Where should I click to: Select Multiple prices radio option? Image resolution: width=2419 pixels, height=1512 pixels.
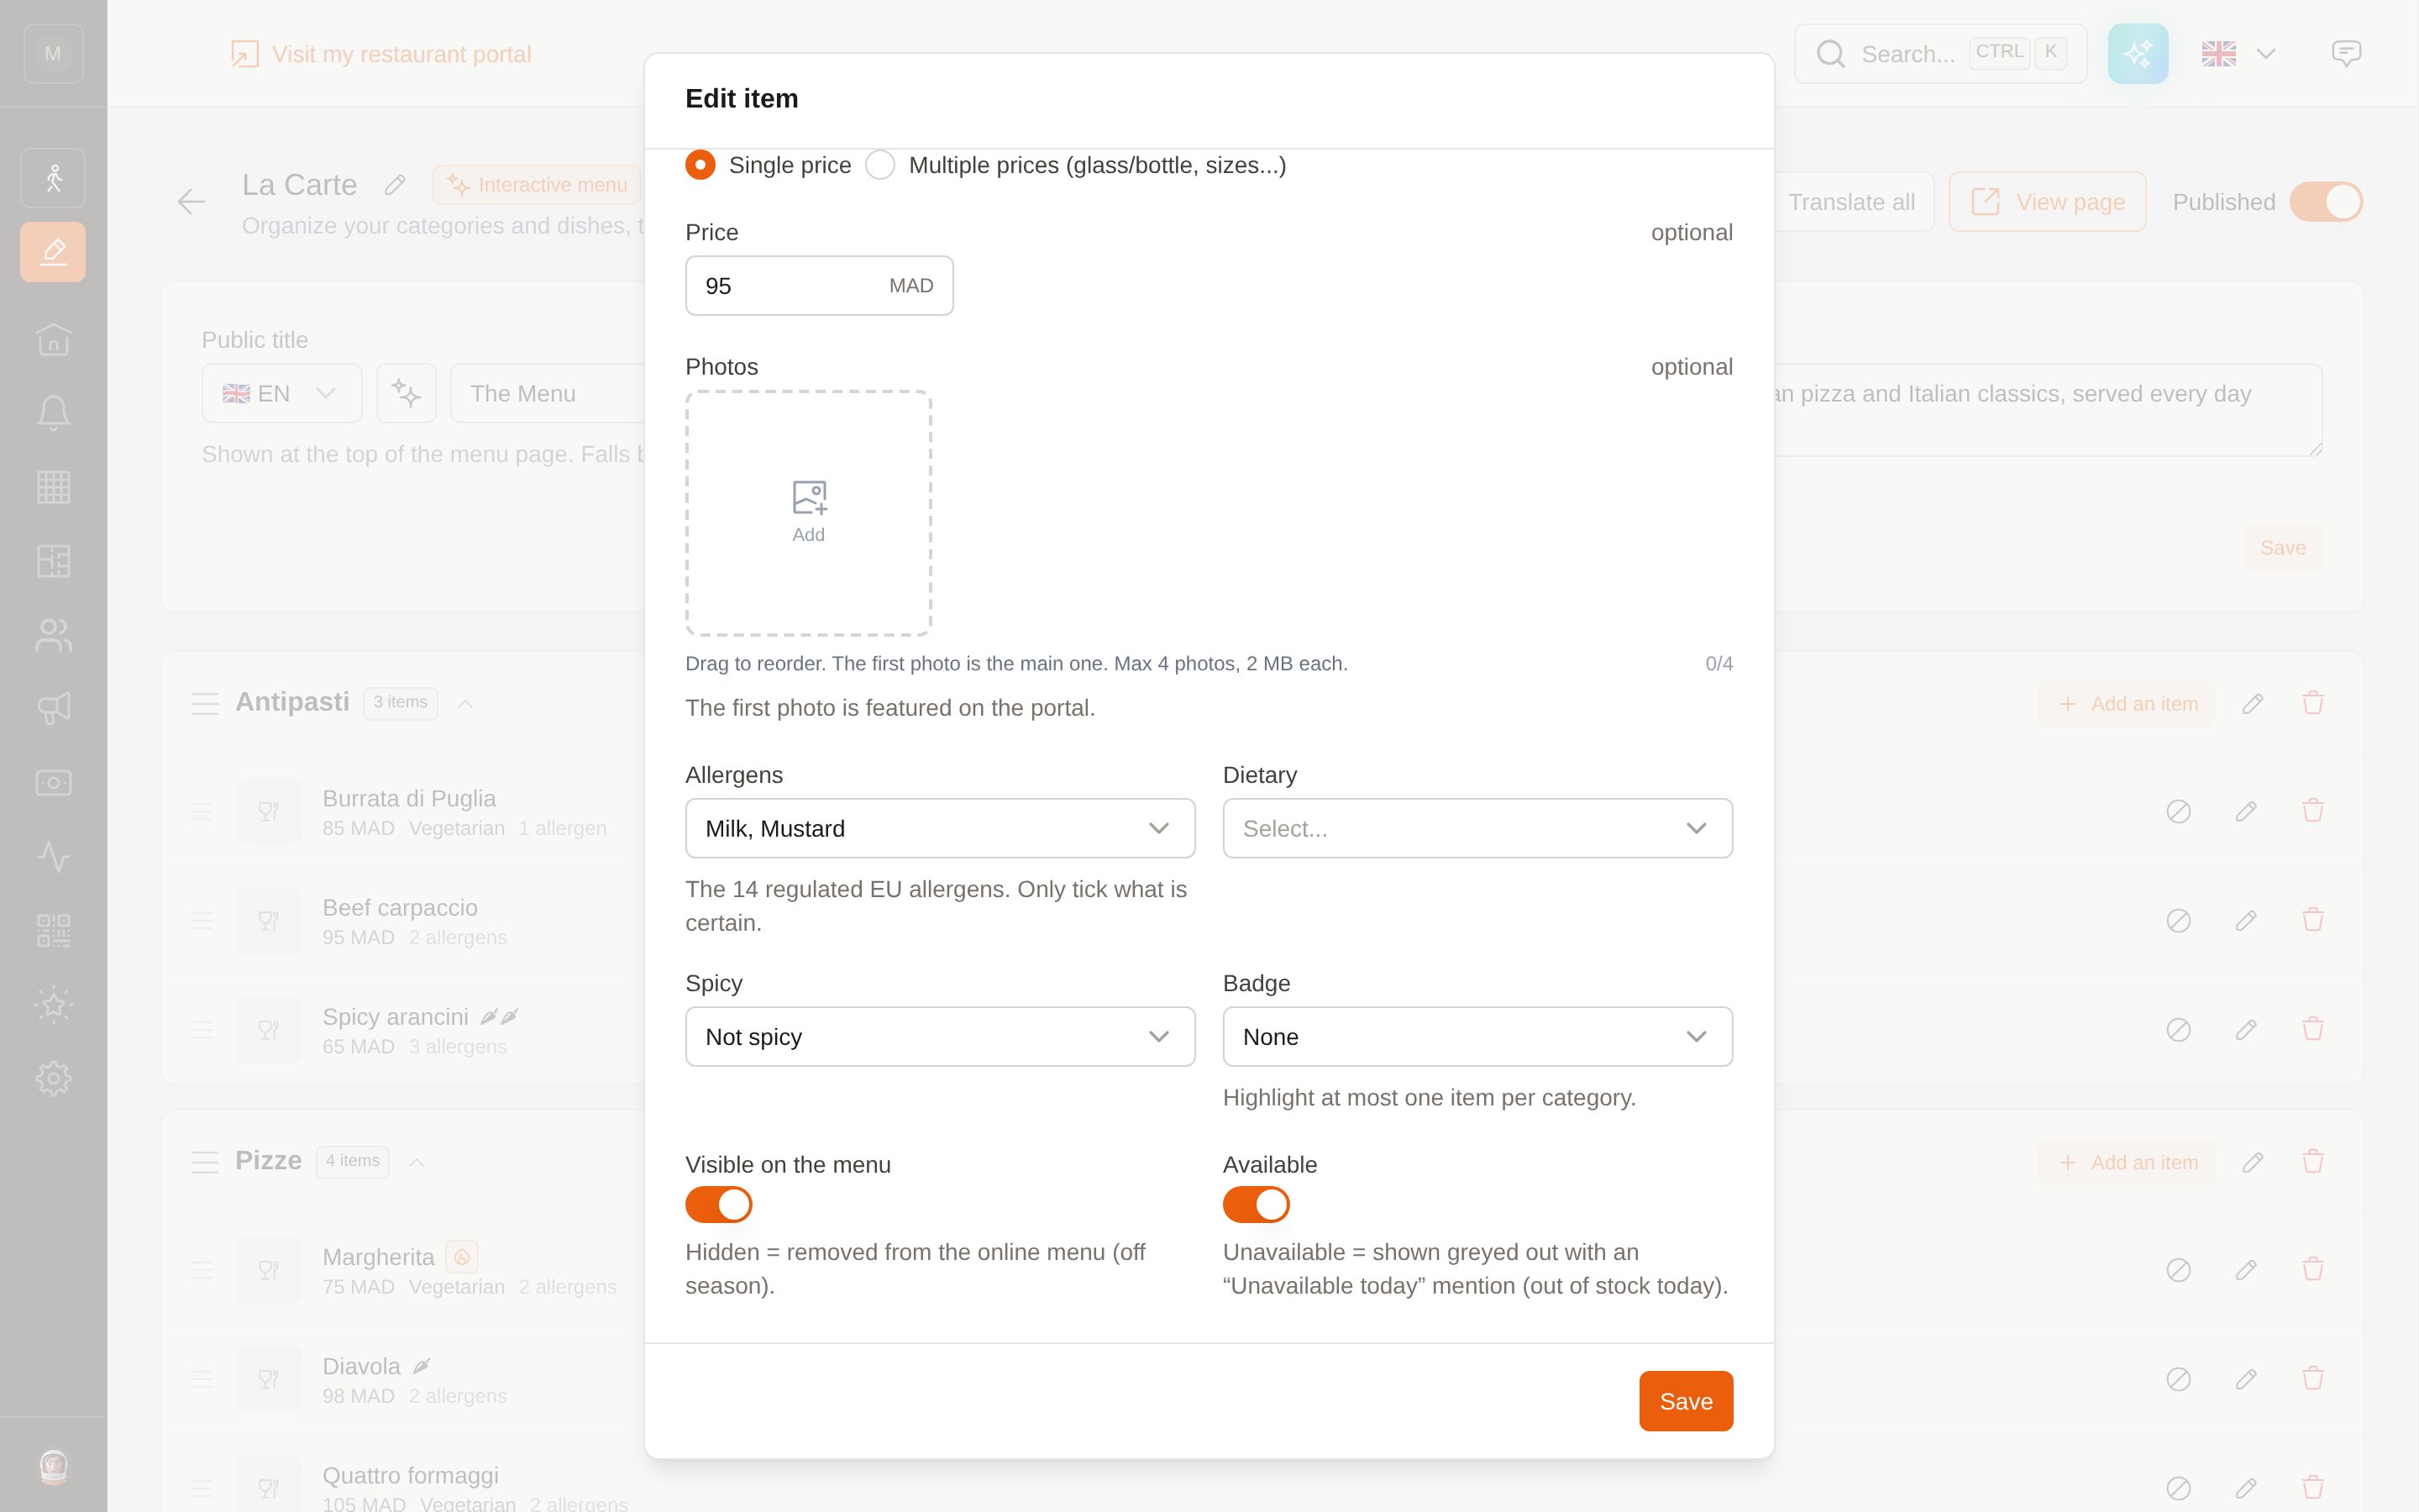(879, 165)
